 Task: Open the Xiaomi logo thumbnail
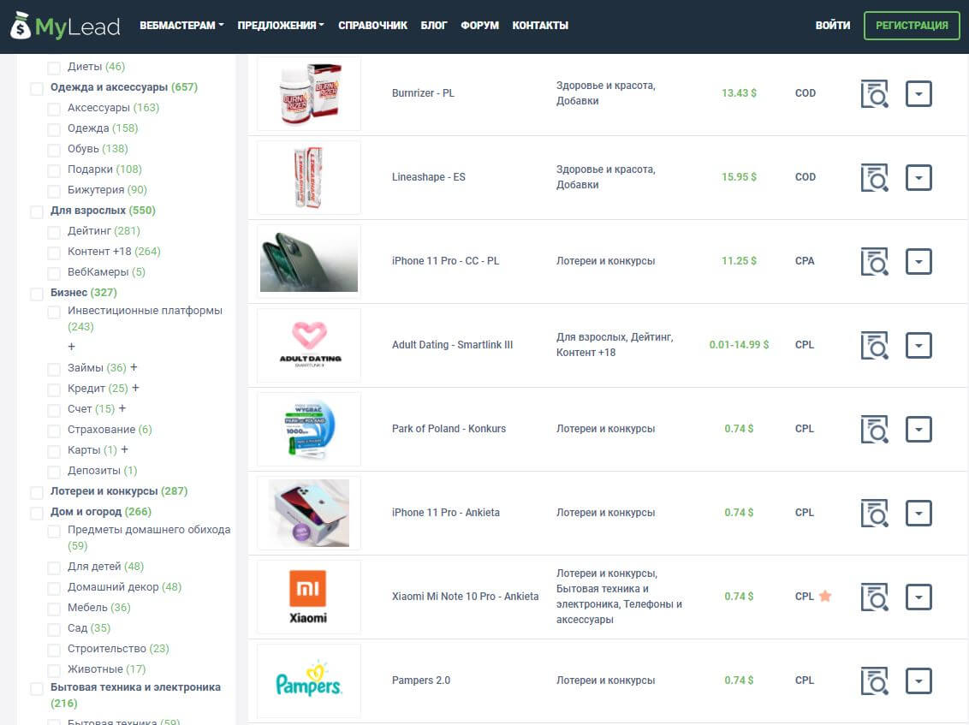click(x=308, y=597)
